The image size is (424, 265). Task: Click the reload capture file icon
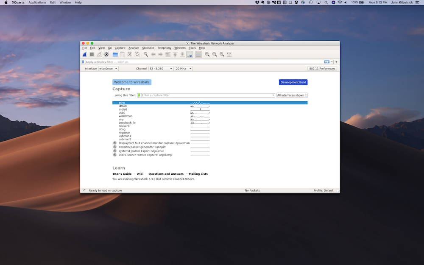click(137, 54)
